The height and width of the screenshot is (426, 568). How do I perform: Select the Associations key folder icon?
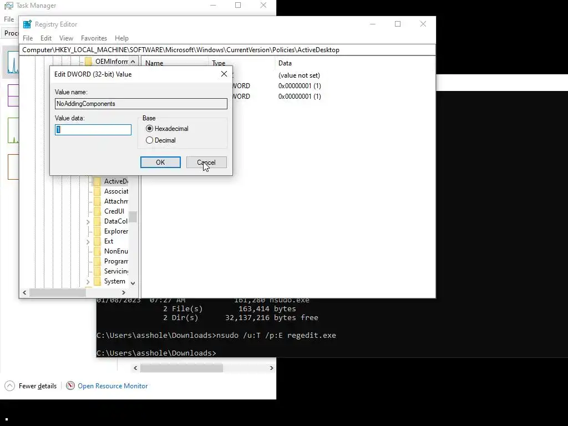point(97,191)
